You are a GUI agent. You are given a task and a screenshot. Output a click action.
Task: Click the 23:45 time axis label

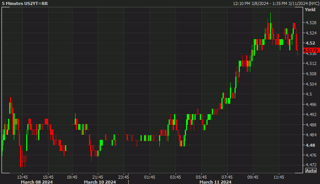(x=124, y=177)
